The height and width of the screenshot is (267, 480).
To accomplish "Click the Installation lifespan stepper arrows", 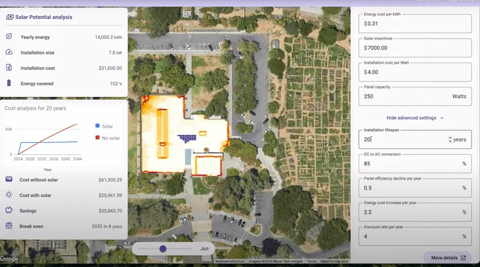I will 450,139.
